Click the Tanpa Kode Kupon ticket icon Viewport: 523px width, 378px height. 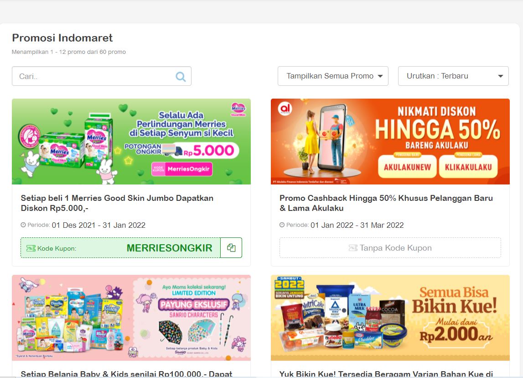[353, 248]
